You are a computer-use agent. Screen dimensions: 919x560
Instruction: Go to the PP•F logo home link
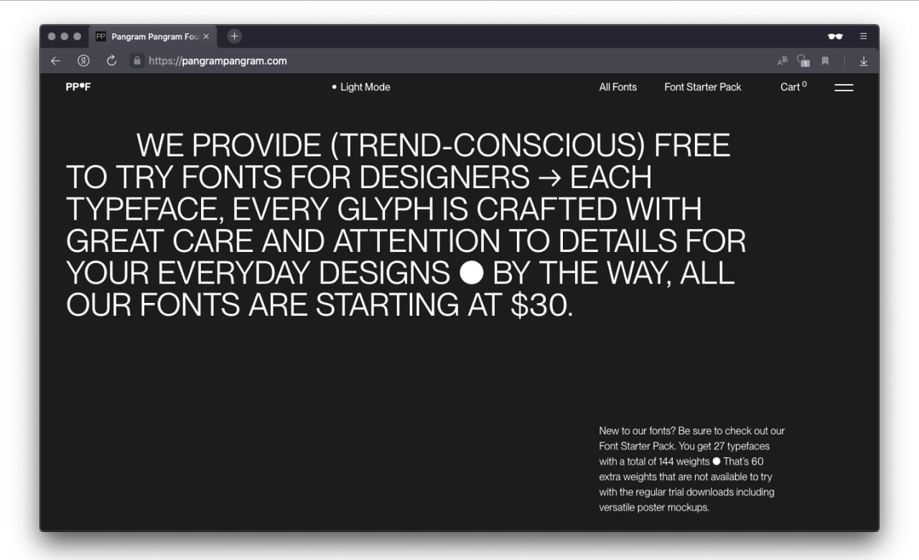point(78,87)
